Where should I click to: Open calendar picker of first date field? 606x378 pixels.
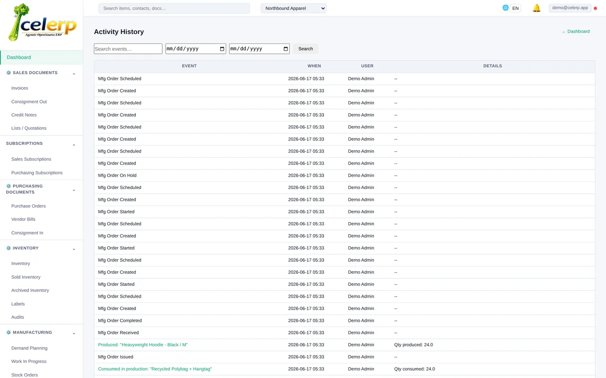[222, 49]
